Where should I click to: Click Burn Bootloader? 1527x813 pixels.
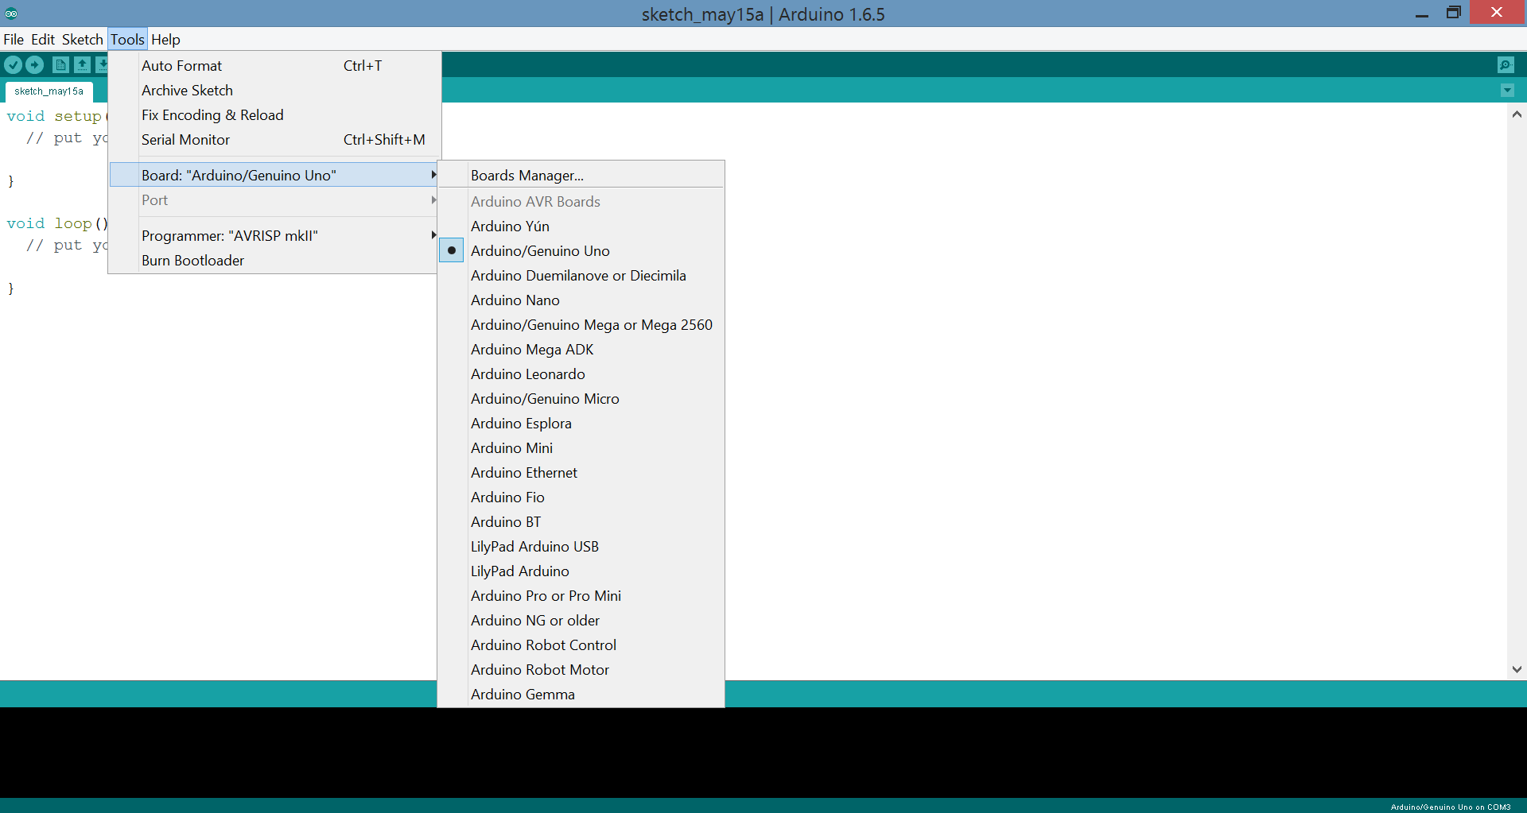point(274,261)
